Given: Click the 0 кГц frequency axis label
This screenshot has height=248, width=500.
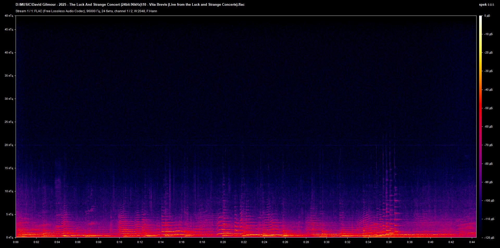Looking at the screenshot, I should [x=10, y=237].
